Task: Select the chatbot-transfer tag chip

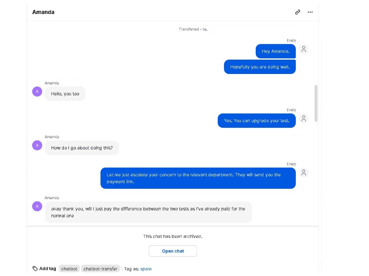Action: pyautogui.click(x=100, y=269)
